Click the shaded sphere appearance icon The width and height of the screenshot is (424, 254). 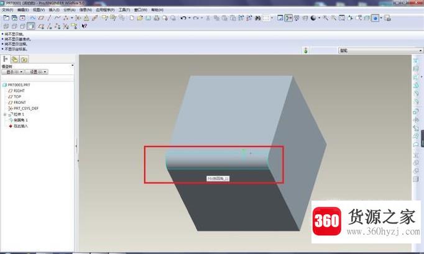coord(313,18)
